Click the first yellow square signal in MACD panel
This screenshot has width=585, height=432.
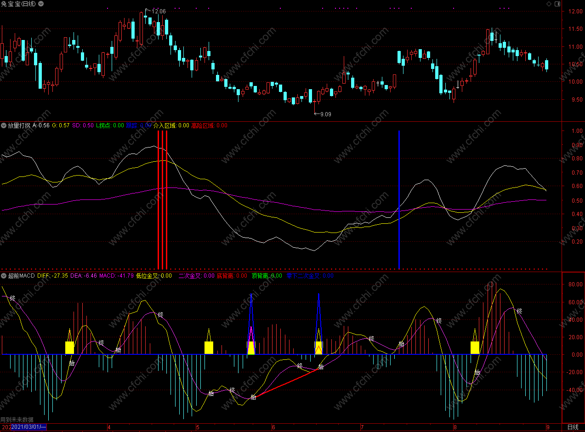coord(69,347)
